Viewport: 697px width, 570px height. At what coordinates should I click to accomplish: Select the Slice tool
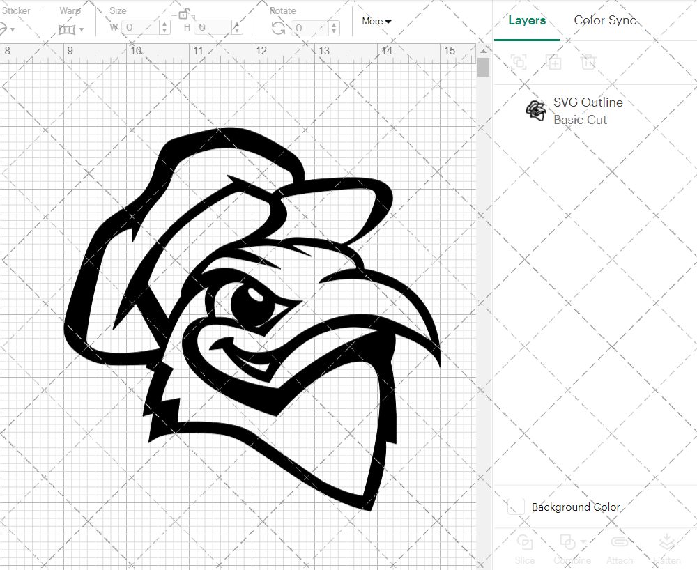524,548
